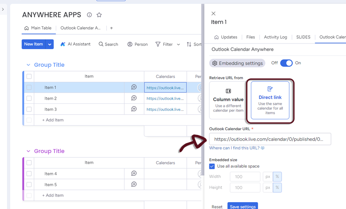This screenshot has width=346, height=209.
Task: Click Save settings button
Action: coord(242,206)
